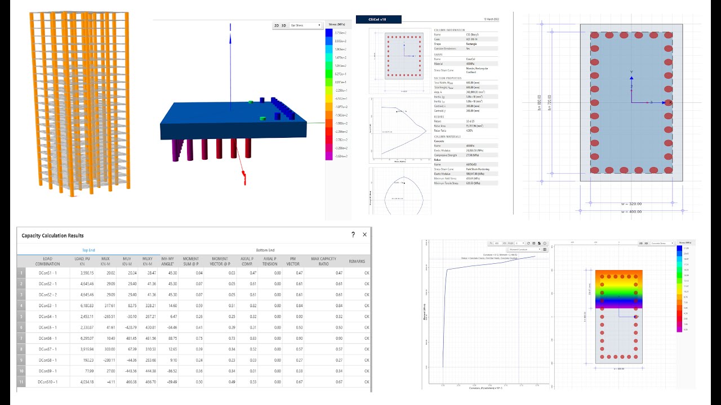721x405 pixels.
Task: Open the Concrete Stress dropdown
Action: coord(661,244)
